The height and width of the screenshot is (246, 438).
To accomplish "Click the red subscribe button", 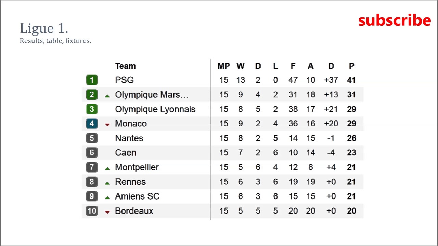I will click(x=394, y=20).
